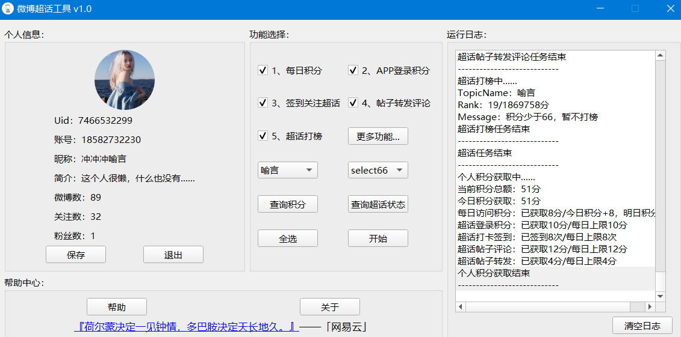Viewport: 681px width, 337px height.
Task: Click the 查询积分 button
Action: pyautogui.click(x=288, y=204)
